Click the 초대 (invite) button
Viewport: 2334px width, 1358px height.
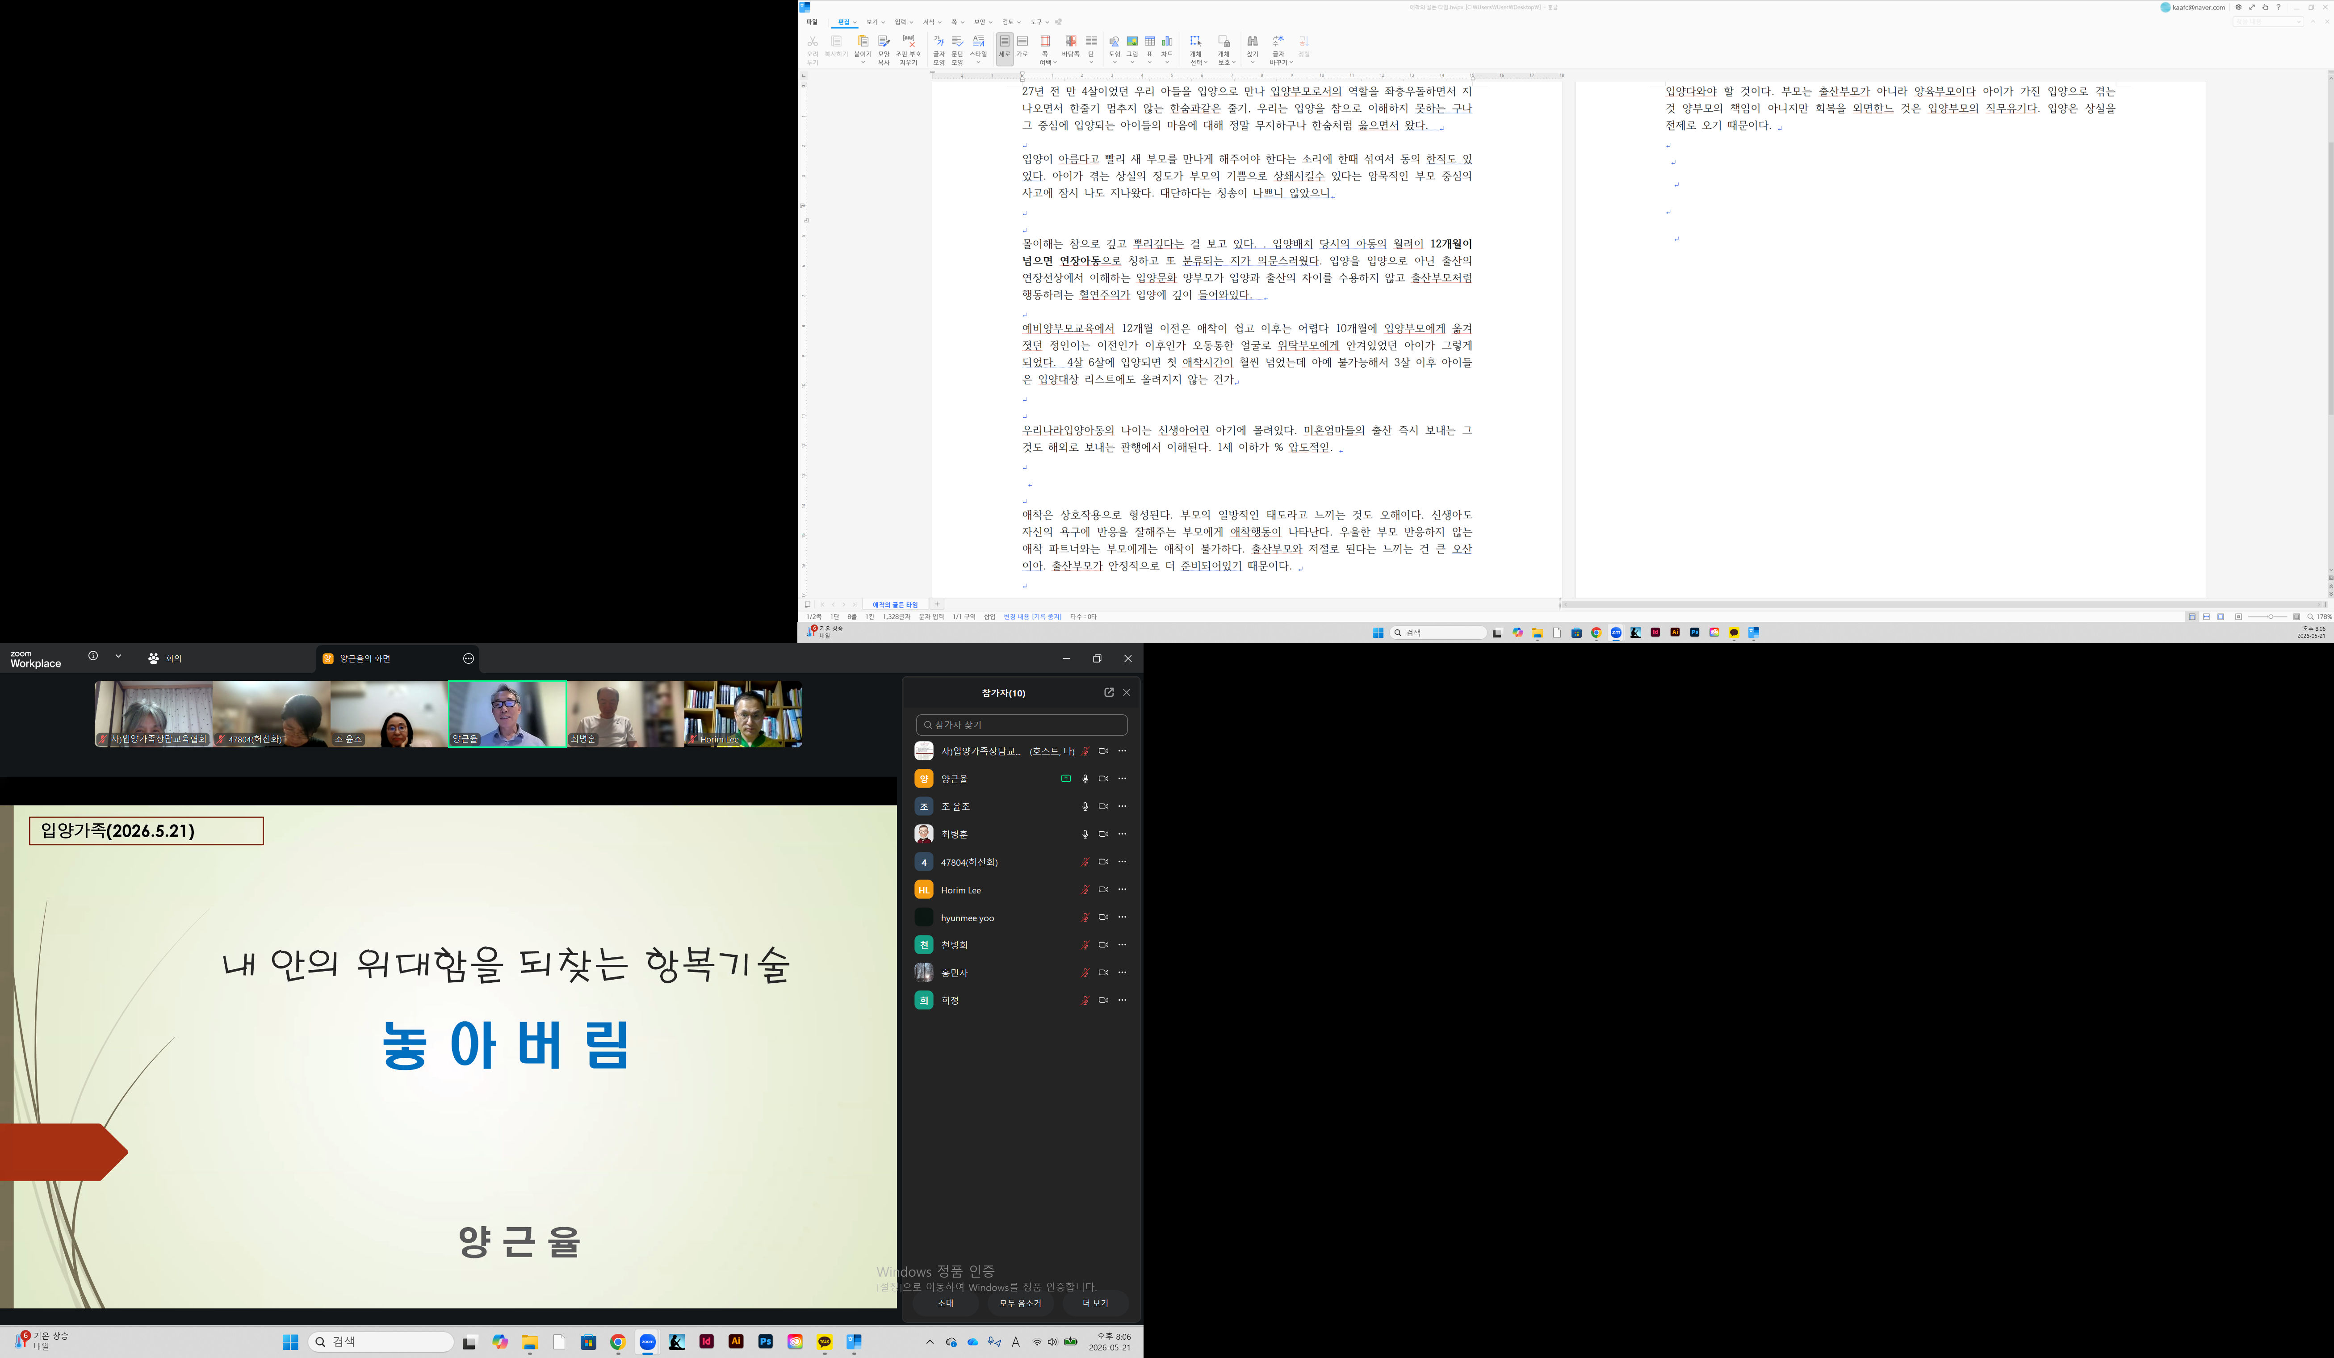[946, 1304]
